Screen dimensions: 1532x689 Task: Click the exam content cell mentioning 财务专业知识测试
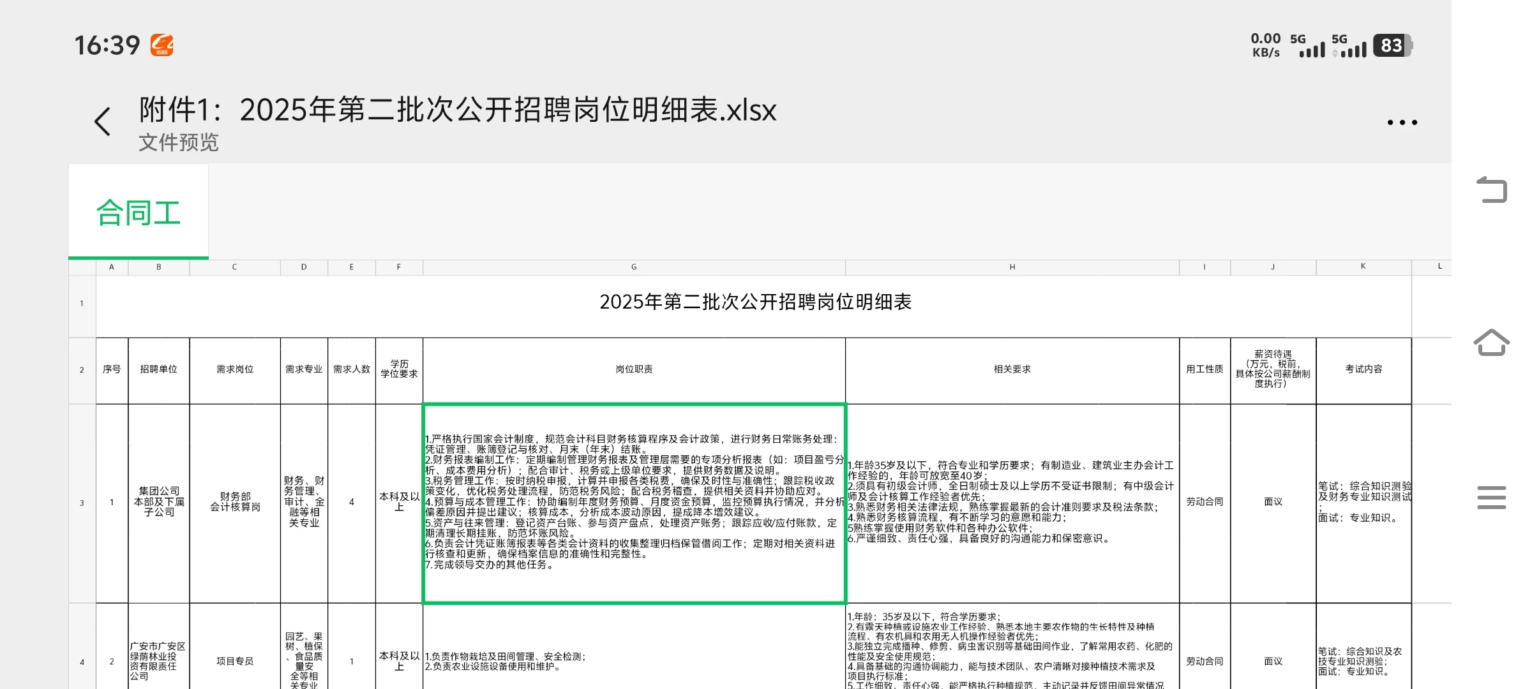pyautogui.click(x=1363, y=502)
